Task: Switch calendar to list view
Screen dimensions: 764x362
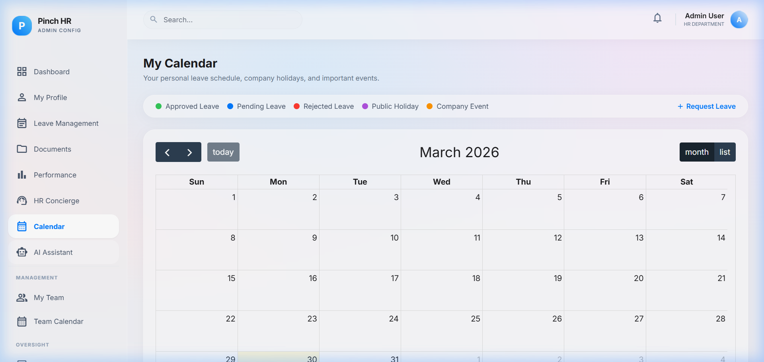Action: 725,152
